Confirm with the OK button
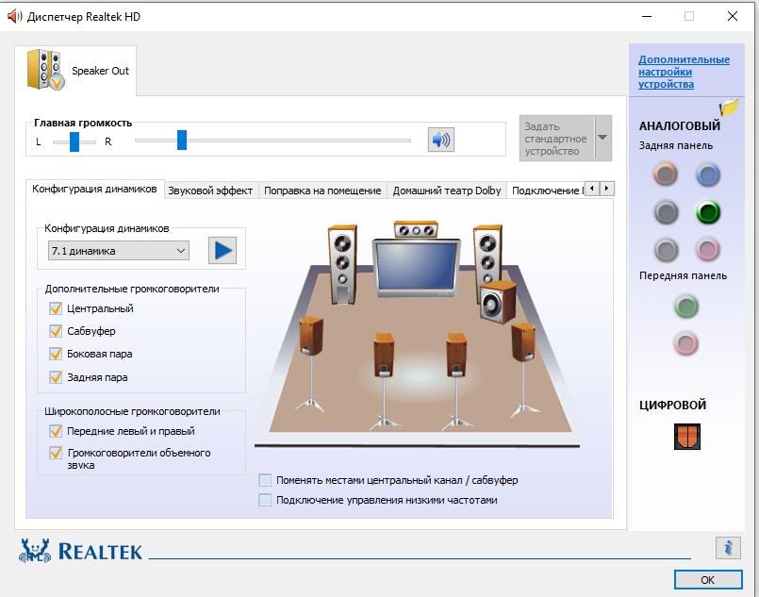The height and width of the screenshot is (597, 759). point(708,580)
